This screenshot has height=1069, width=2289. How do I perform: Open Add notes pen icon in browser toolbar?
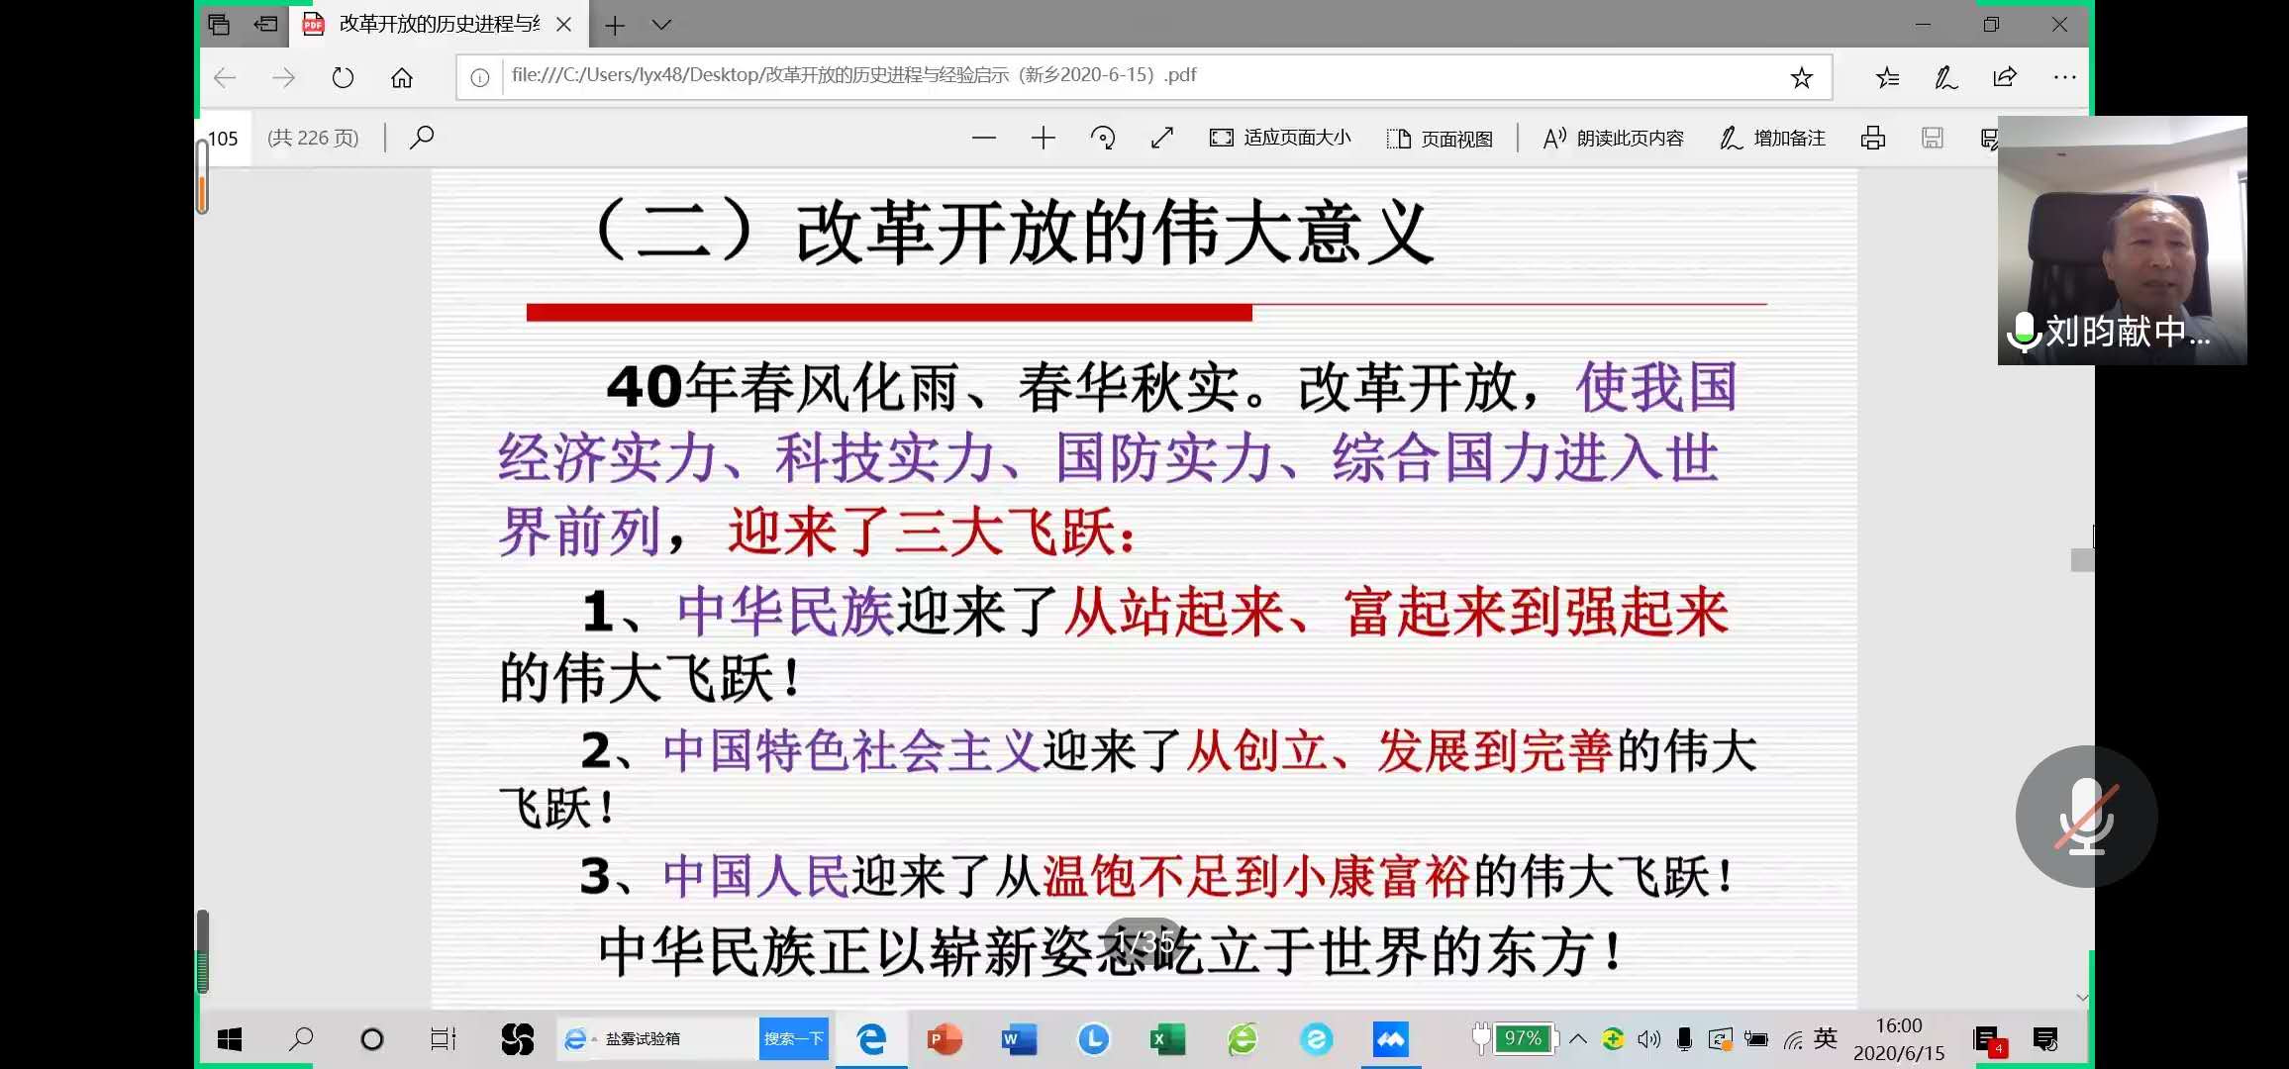(x=1945, y=77)
